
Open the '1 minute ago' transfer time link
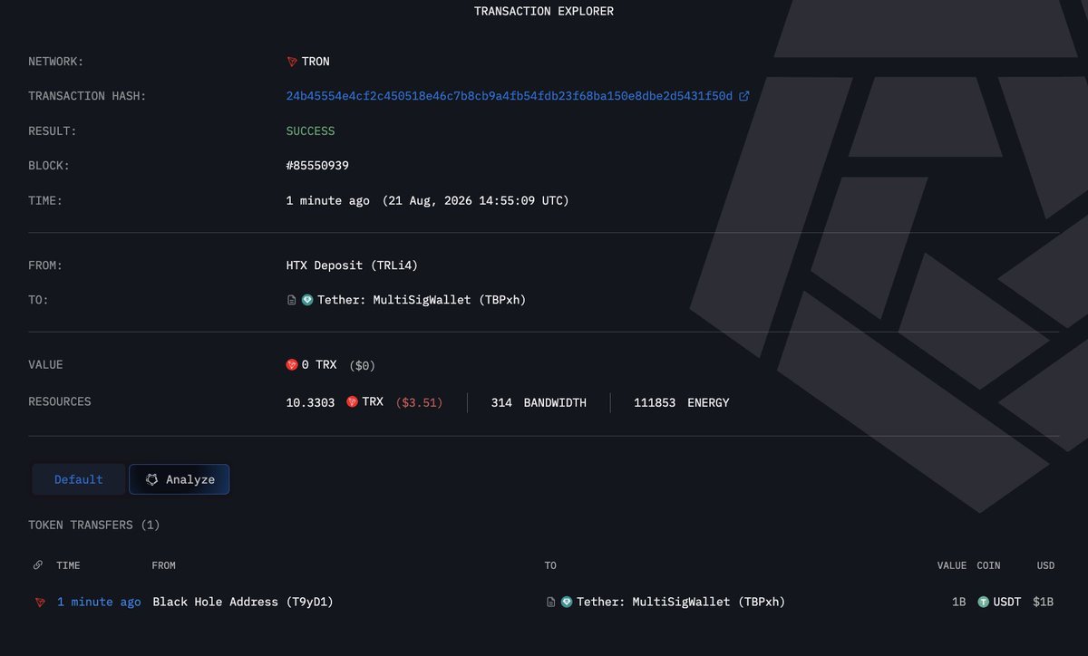tap(99, 602)
